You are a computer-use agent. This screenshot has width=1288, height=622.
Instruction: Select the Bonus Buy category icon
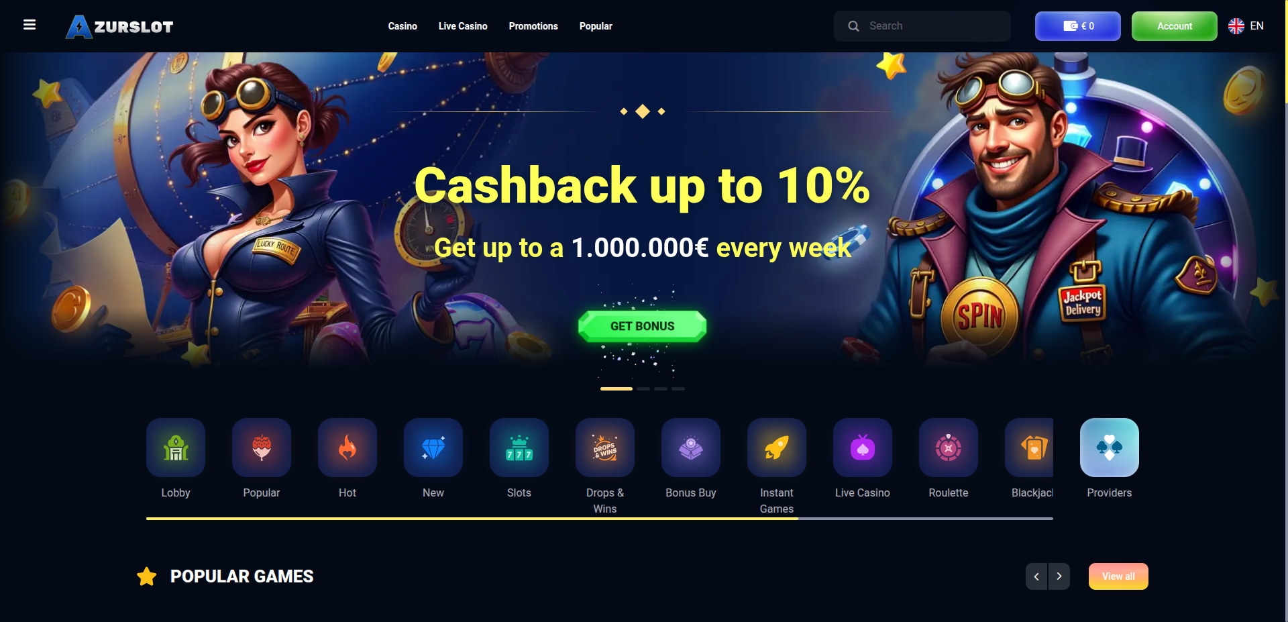(691, 448)
